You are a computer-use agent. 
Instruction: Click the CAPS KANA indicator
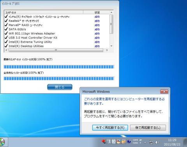click(135, 142)
